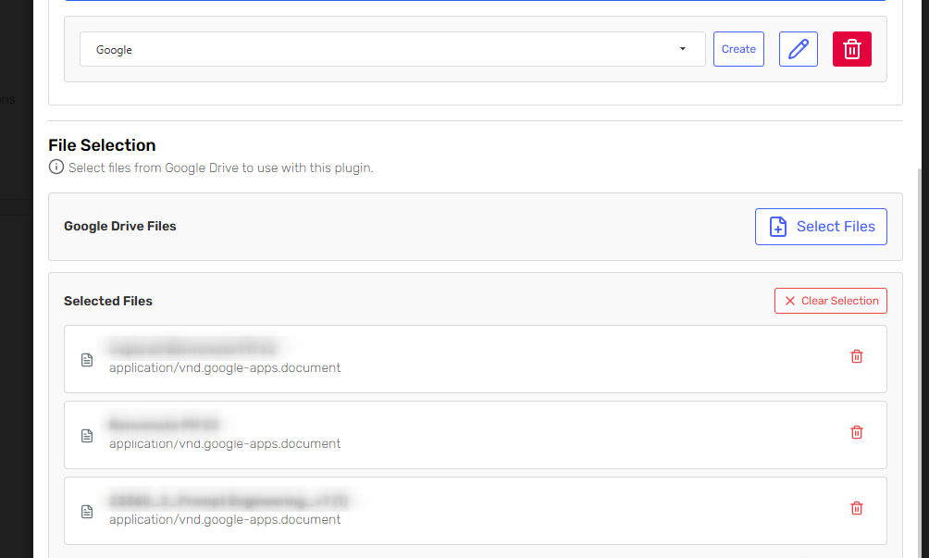Remove the Prompt Engineering file with trash icon
The image size is (929, 558).
pyautogui.click(x=856, y=508)
